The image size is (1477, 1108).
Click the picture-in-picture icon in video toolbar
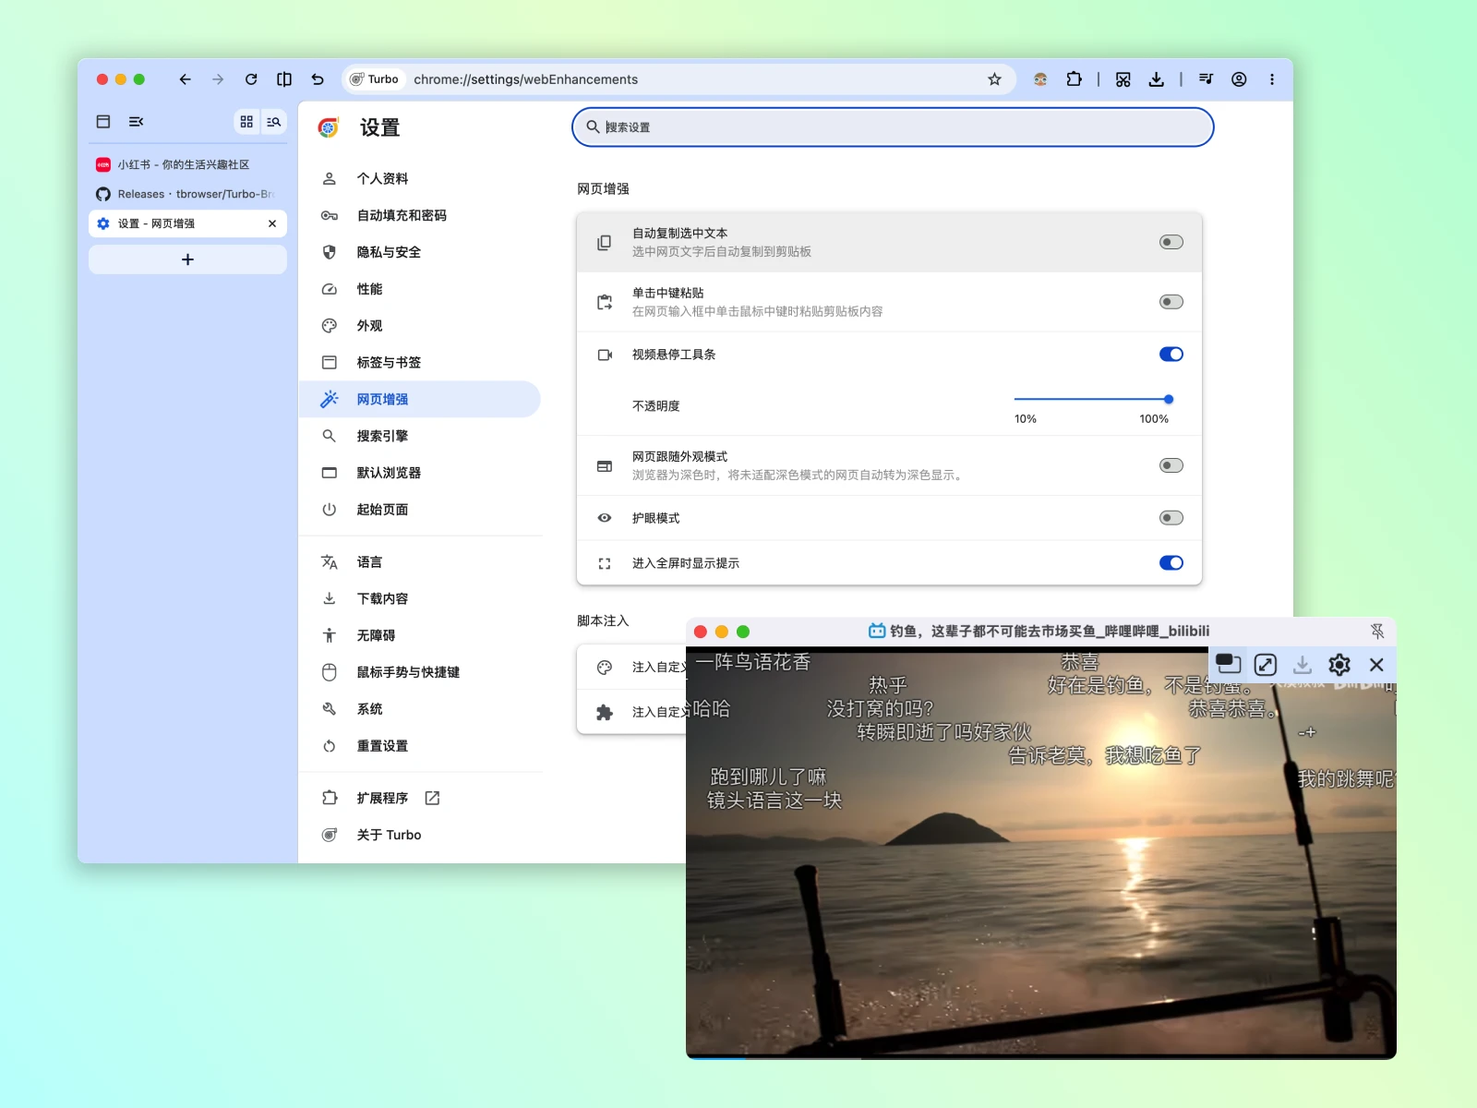(1228, 664)
